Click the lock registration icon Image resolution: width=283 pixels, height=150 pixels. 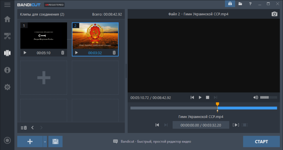click(x=230, y=4)
